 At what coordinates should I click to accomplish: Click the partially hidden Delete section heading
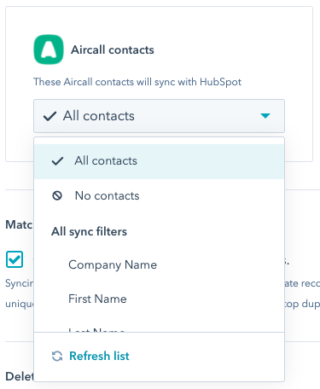coord(20,376)
